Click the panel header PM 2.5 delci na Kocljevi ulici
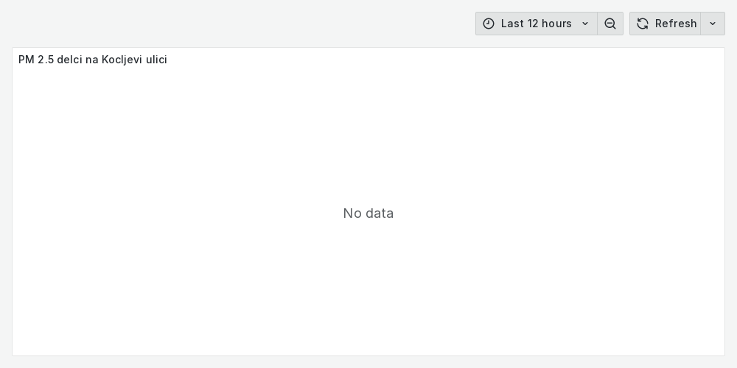The height and width of the screenshot is (368, 737). coord(93,60)
